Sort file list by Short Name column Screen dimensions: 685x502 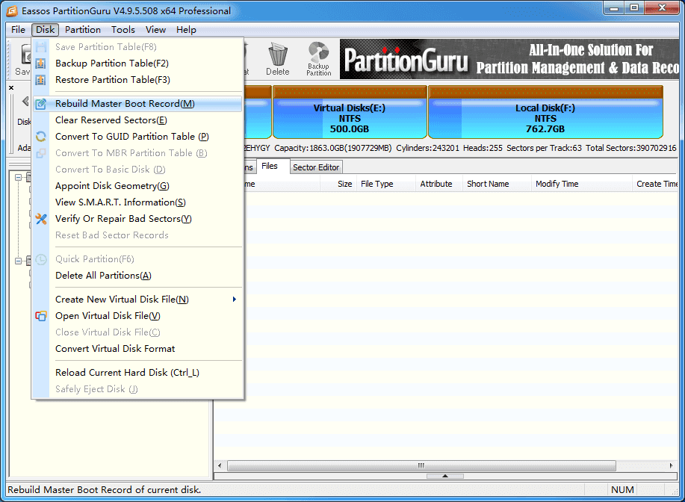(497, 184)
